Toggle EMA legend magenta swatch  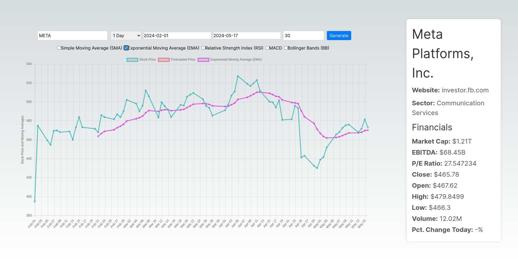click(x=204, y=60)
